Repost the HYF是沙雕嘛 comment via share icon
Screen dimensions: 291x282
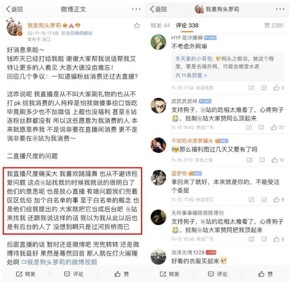[x=251, y=88]
